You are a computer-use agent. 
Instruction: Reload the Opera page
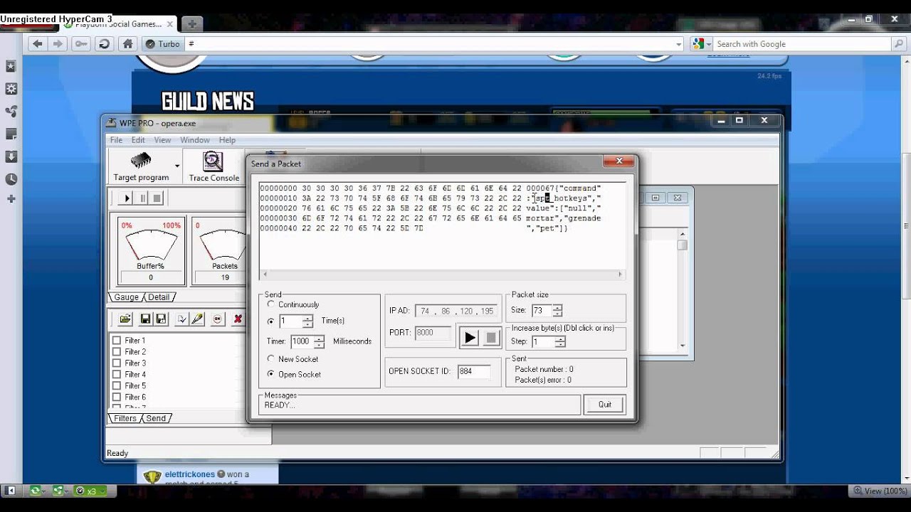click(104, 44)
